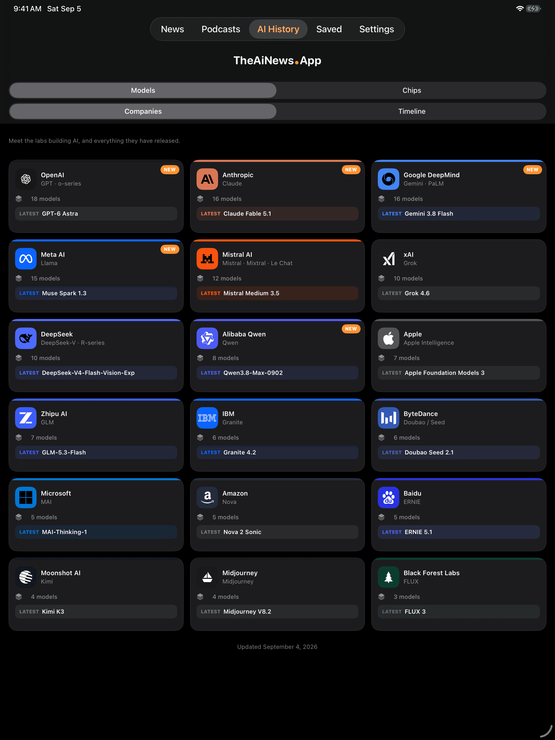This screenshot has height=740, width=555.
Task: Open latest model GLM-5.3-Flash
Action: [x=96, y=453]
